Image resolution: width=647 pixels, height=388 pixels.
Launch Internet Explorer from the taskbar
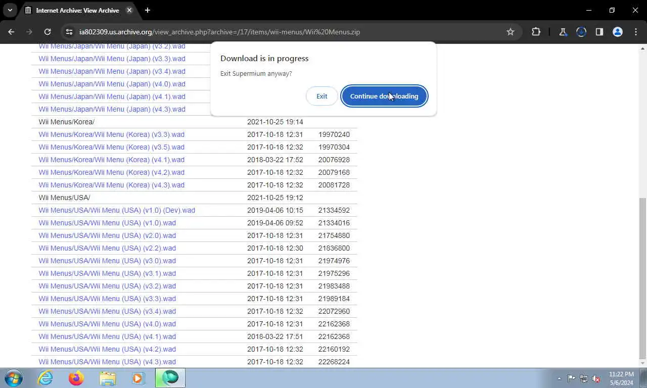point(45,378)
